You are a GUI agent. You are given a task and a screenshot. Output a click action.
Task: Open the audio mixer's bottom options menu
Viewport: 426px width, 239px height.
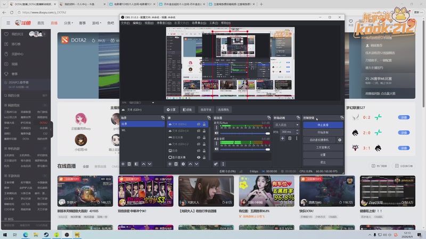pos(223,164)
